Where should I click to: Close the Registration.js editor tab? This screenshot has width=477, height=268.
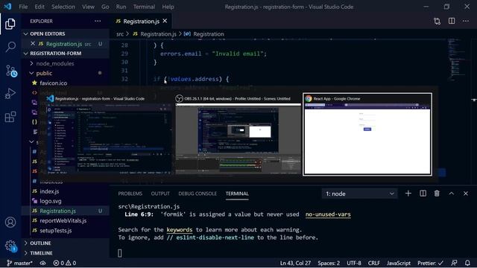(x=165, y=21)
